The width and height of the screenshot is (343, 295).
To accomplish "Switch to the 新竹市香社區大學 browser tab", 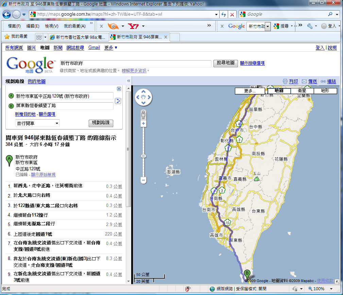I will point(78,37).
